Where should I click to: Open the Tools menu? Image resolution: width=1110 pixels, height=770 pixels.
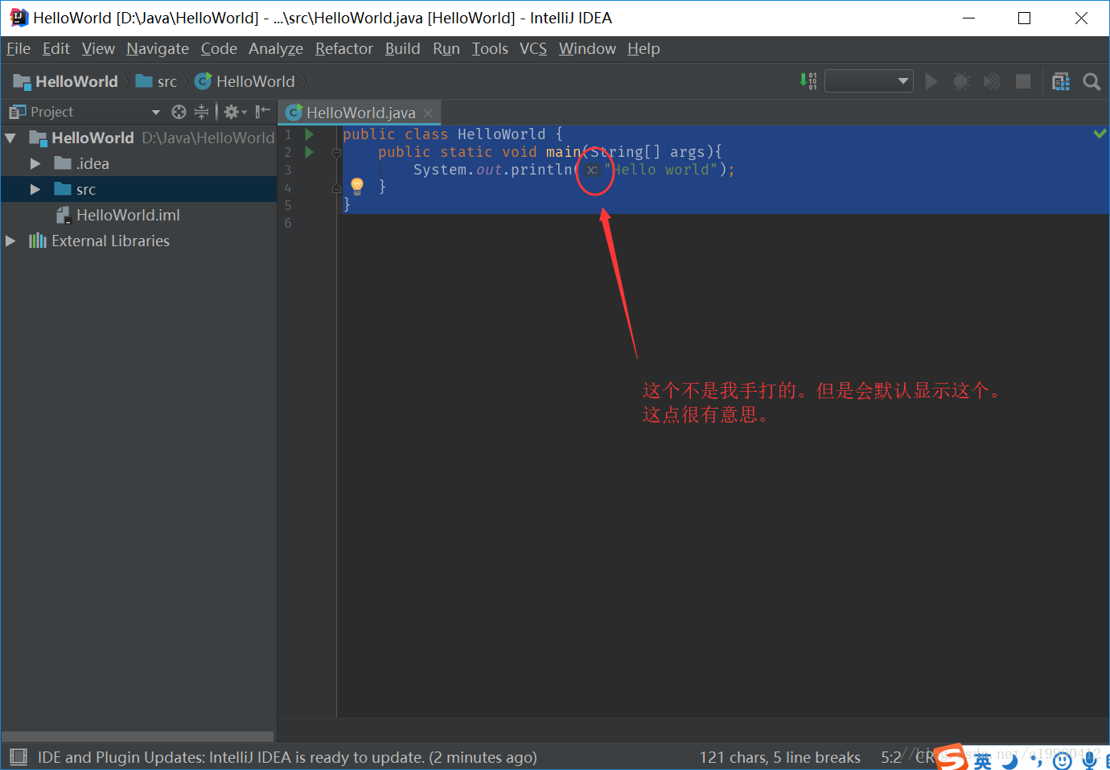(x=490, y=48)
